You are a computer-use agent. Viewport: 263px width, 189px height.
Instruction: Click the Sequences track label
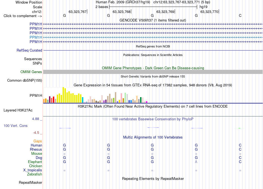(33, 59)
